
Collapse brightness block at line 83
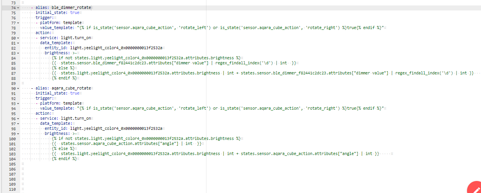tap(18, 53)
